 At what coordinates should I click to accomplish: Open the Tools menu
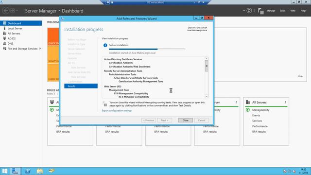tap(282, 11)
